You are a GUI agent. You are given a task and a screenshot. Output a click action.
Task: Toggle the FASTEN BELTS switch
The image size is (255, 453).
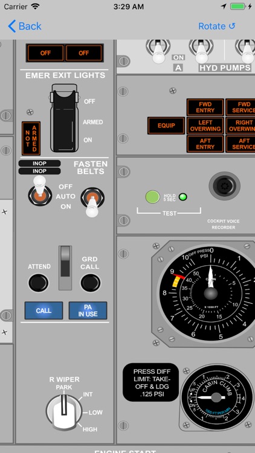point(92,202)
